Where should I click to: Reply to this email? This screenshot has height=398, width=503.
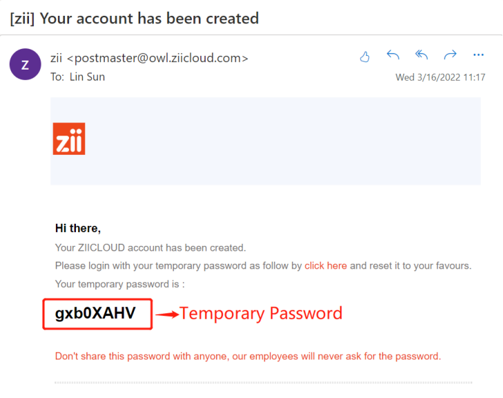(393, 56)
